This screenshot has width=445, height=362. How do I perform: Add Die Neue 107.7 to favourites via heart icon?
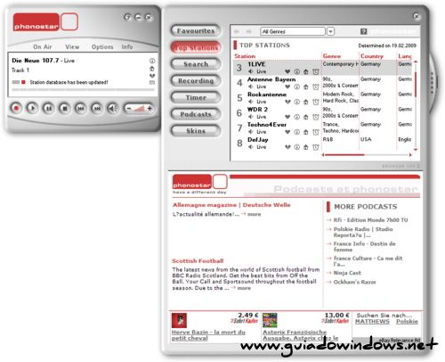pyautogui.click(x=152, y=76)
